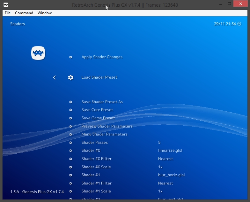250x202 pixels.
Task: Select the Shader #1 Scale label
Action: (x=96, y=191)
